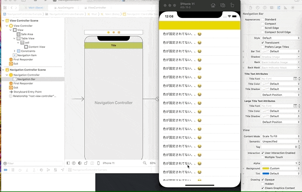Viewport: 302px width, 192px height.
Task: Switch to the ViewController editor tab
Action: (x=95, y=8)
